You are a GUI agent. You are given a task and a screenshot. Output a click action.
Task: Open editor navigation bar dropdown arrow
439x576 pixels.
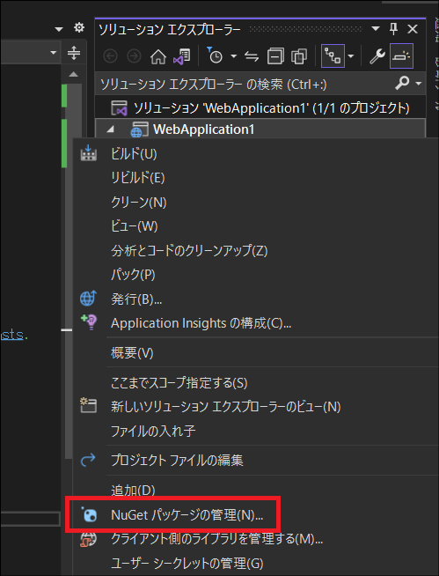[54, 53]
